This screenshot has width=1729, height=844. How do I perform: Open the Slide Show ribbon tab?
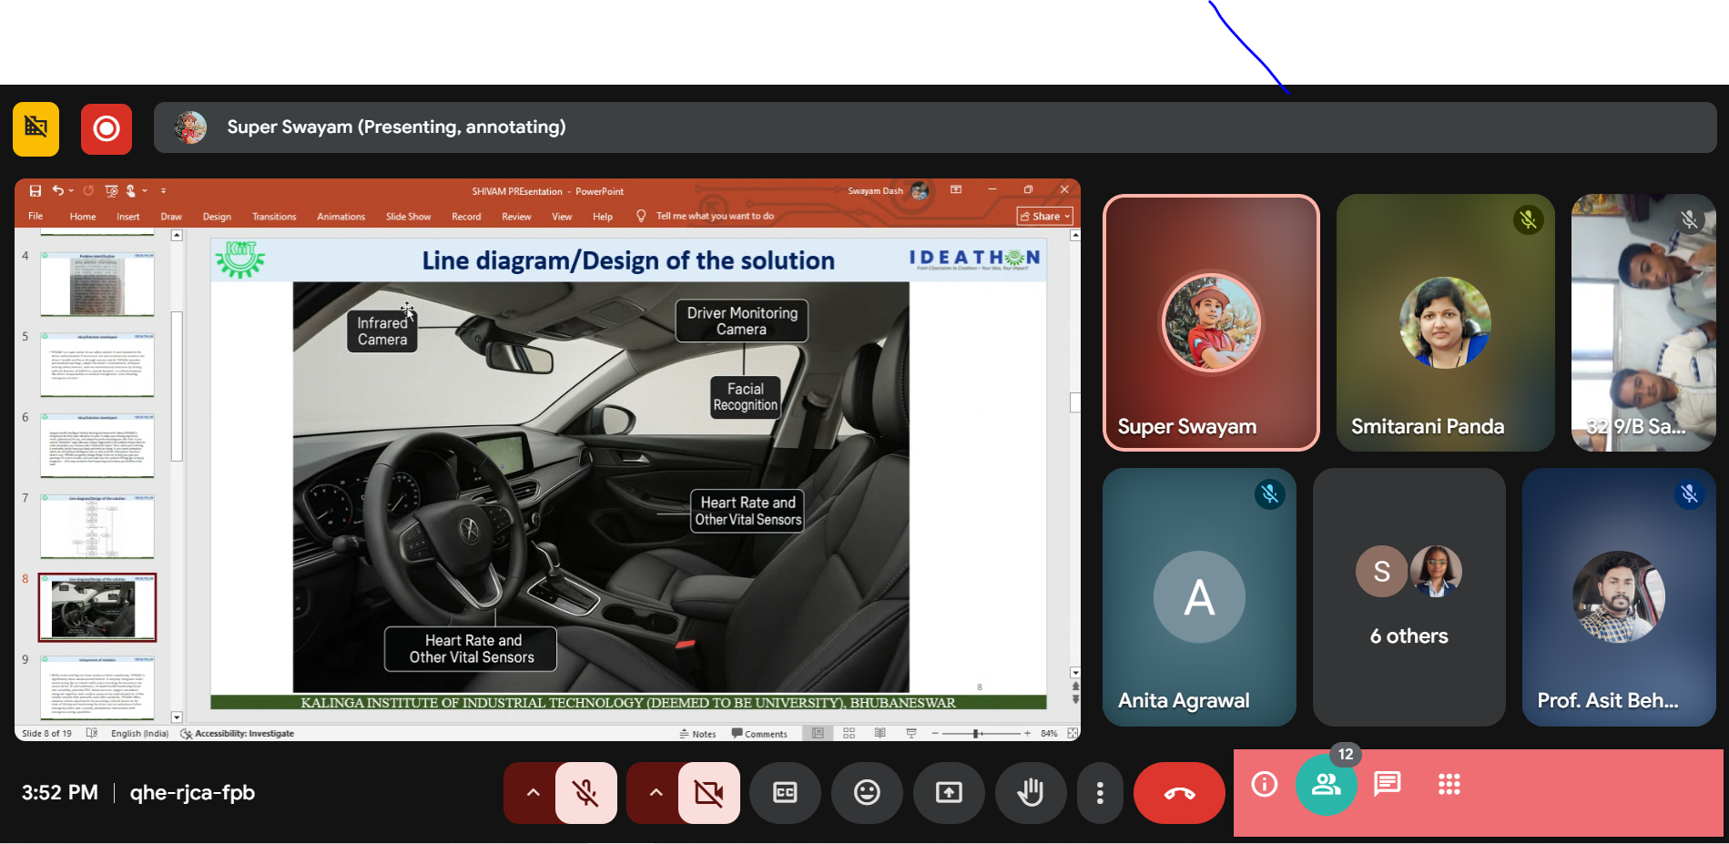(x=408, y=217)
